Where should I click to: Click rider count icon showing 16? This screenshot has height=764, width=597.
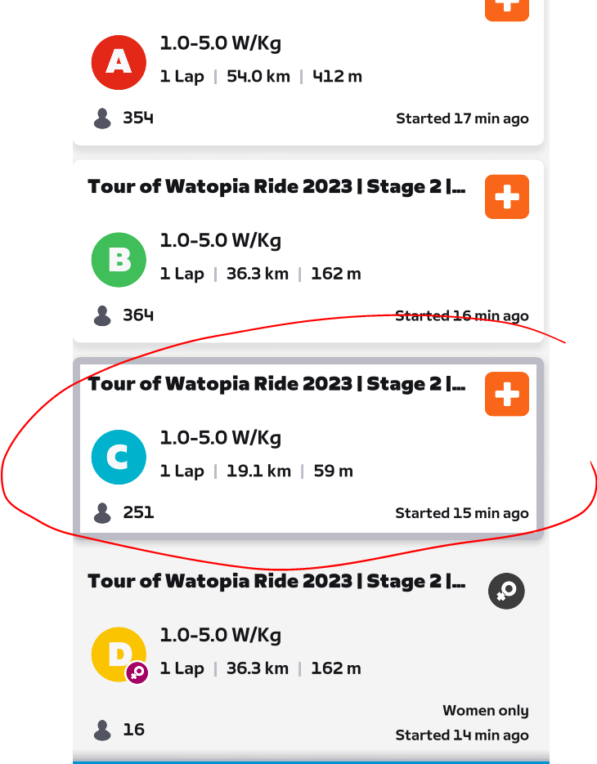102,730
